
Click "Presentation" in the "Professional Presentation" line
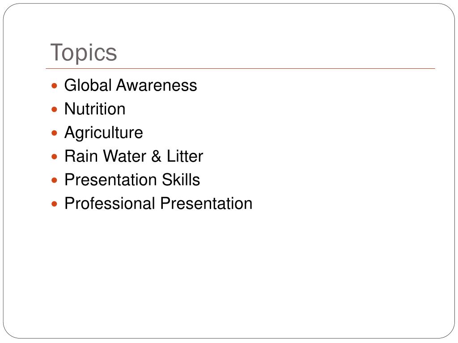click(x=206, y=203)
